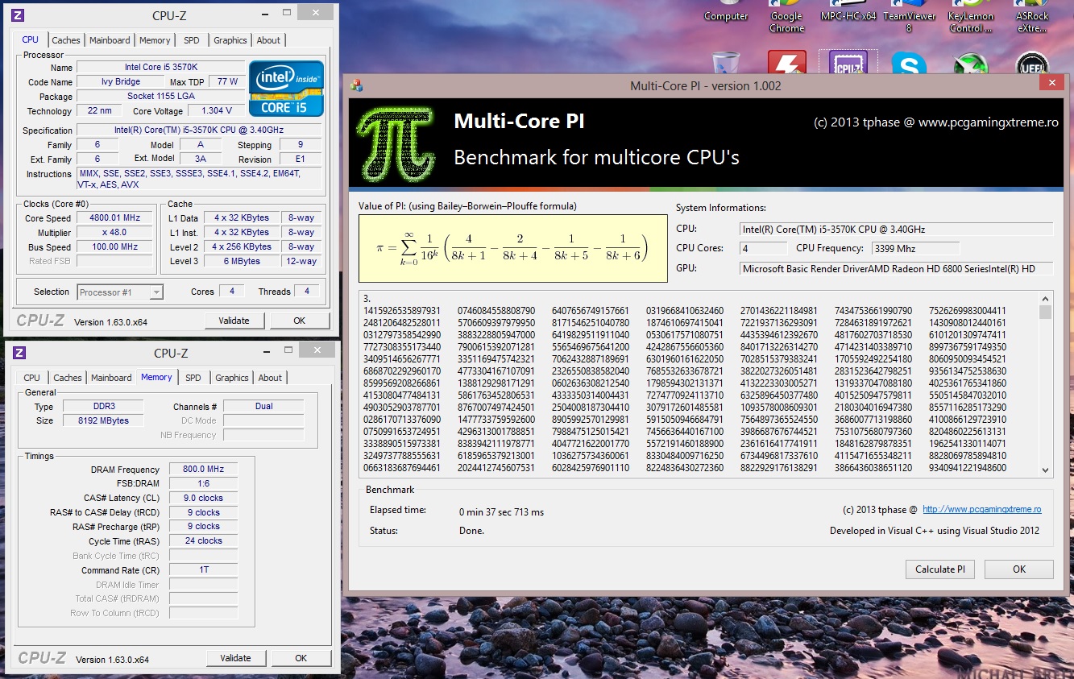This screenshot has width=1074, height=679.
Task: Open the ASRock eXtreme desktop shortcut
Action: (x=1031, y=19)
